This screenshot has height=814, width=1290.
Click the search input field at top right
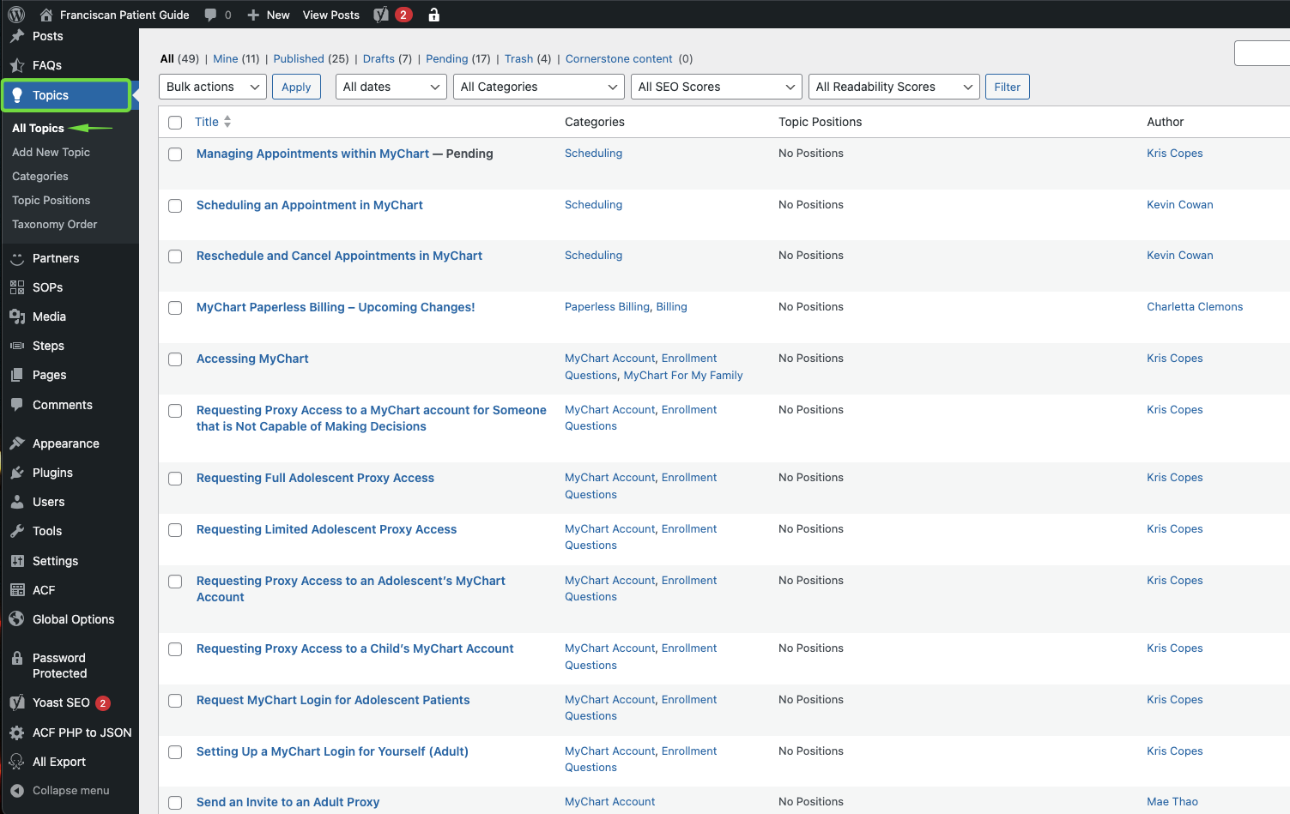[x=1262, y=53]
